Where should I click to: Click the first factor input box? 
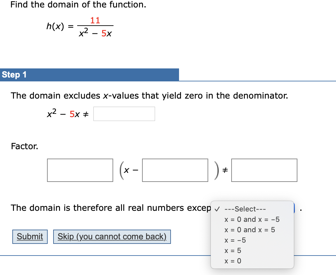[x=80, y=170]
